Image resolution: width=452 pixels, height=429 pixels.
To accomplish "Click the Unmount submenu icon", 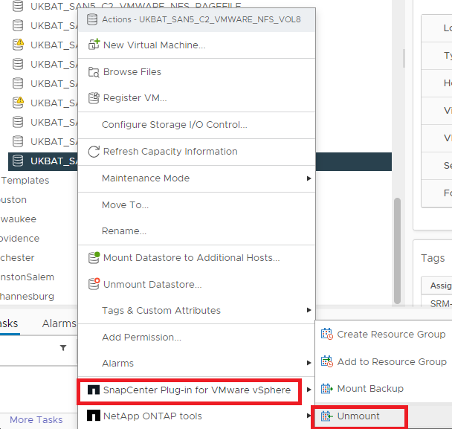I will tap(327, 416).
